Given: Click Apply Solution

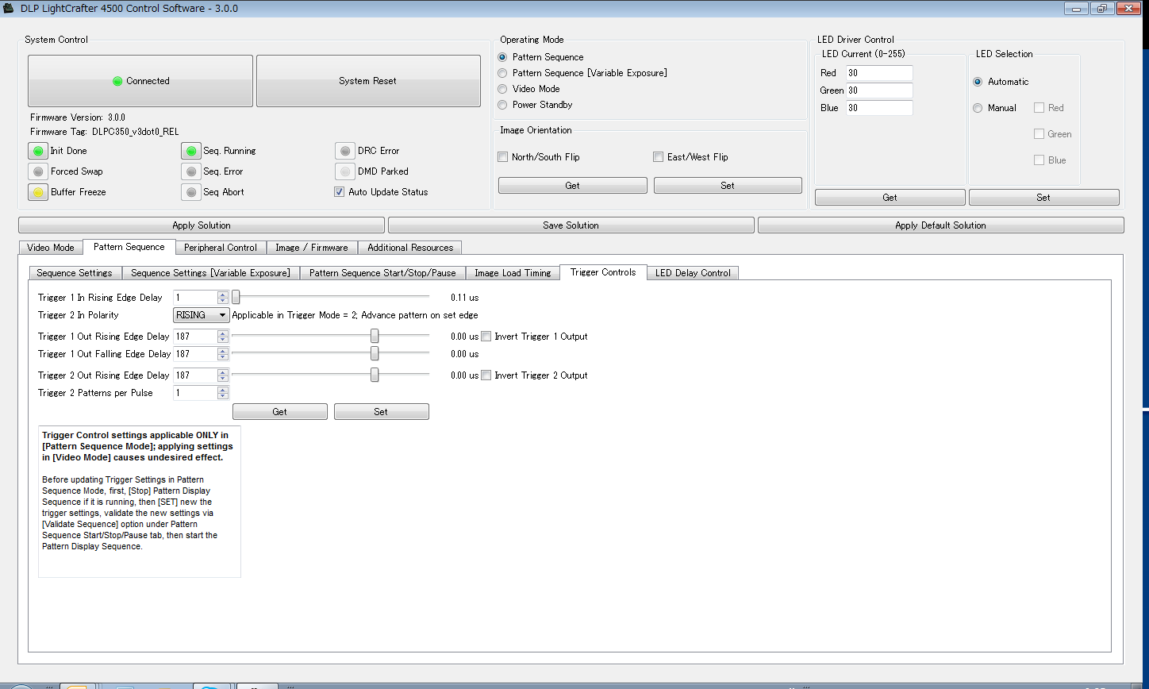Looking at the screenshot, I should pyautogui.click(x=202, y=225).
